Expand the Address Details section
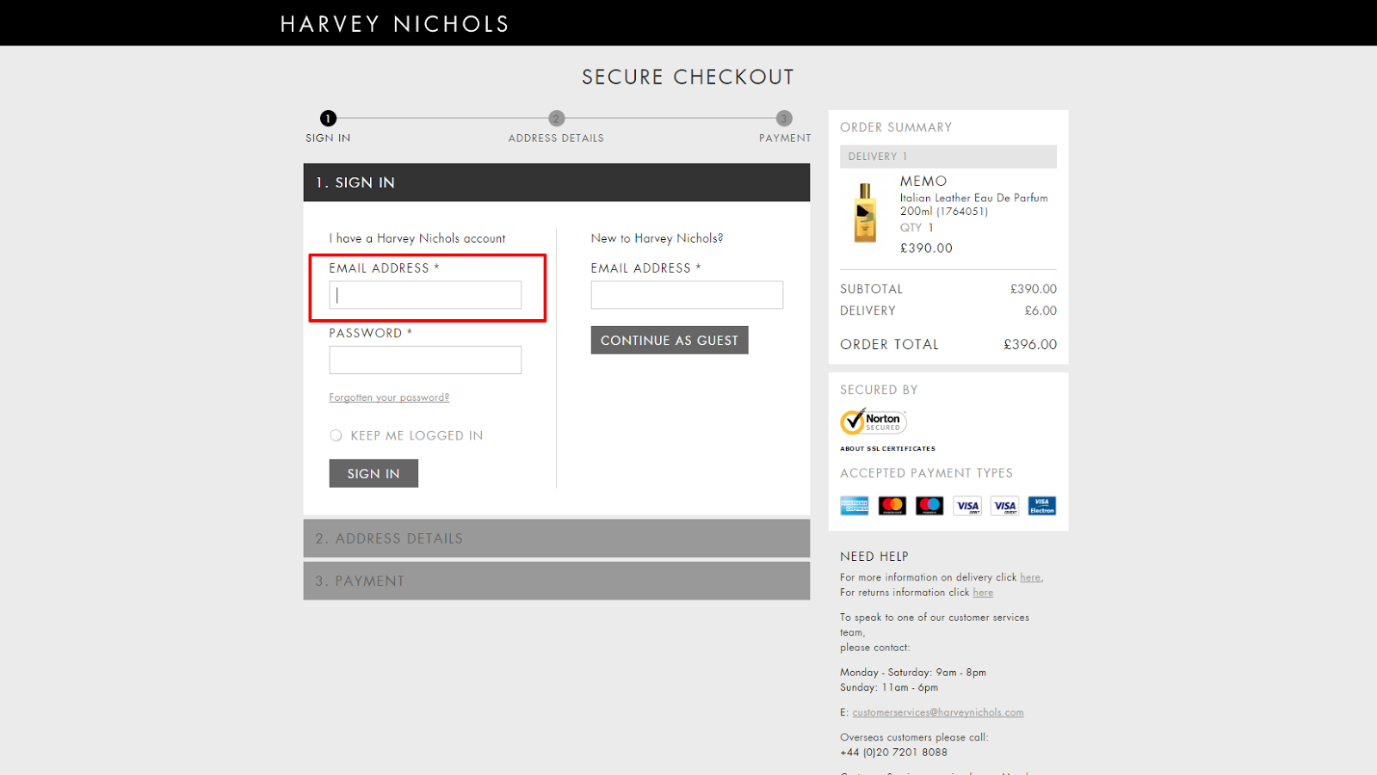 (556, 538)
